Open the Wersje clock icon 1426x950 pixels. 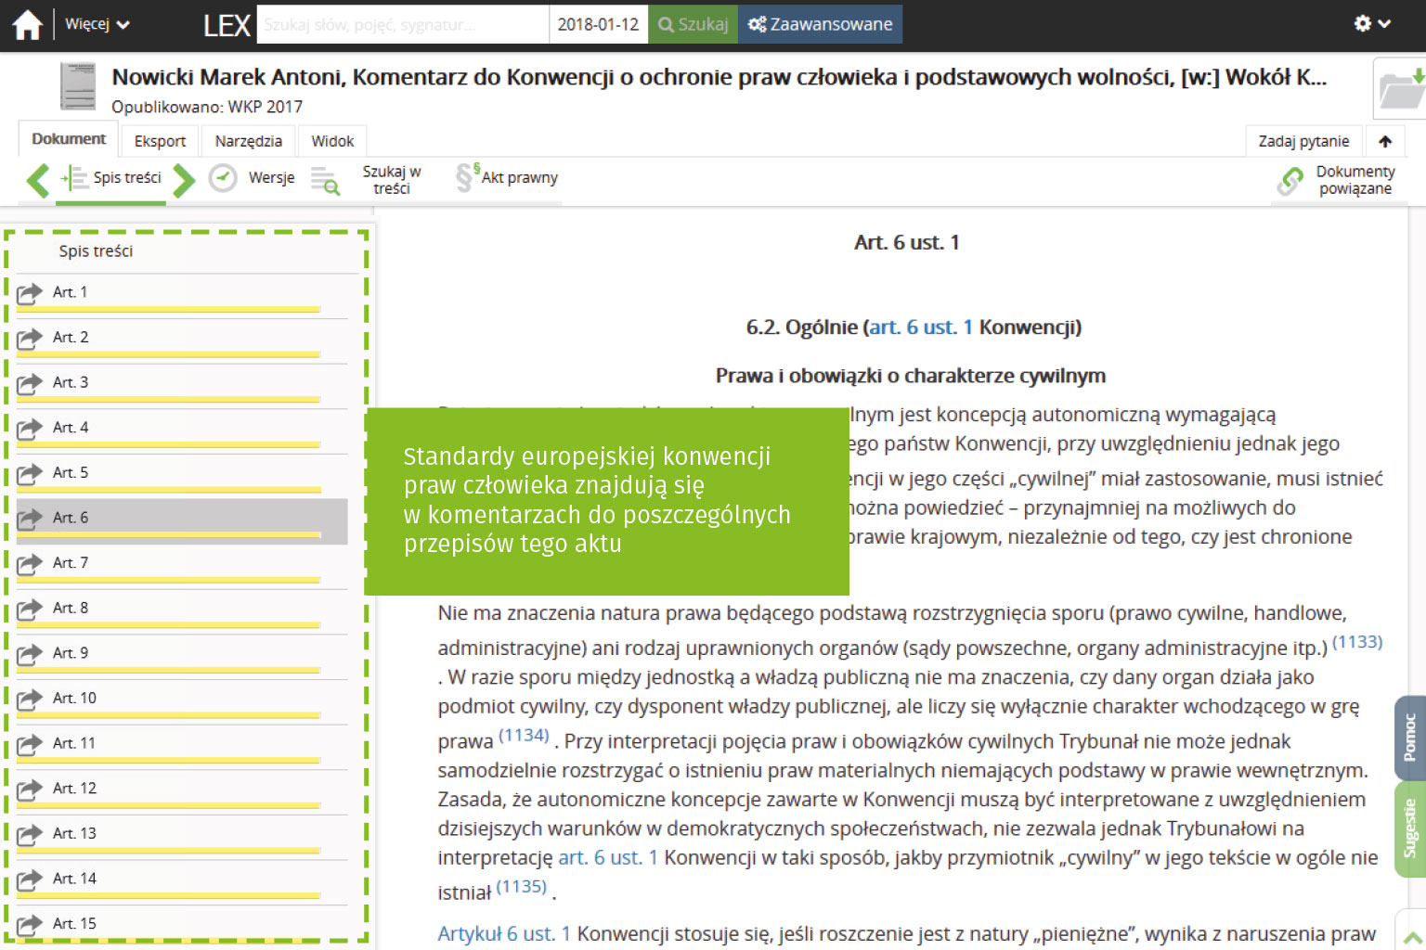click(223, 178)
